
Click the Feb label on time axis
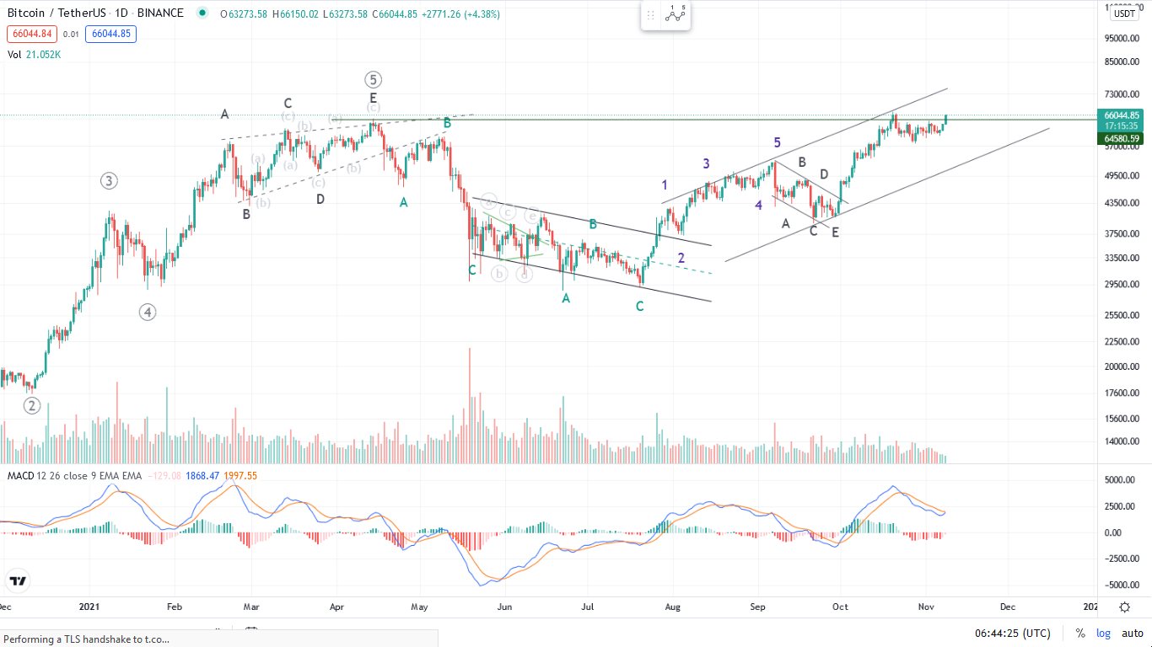pyautogui.click(x=175, y=607)
